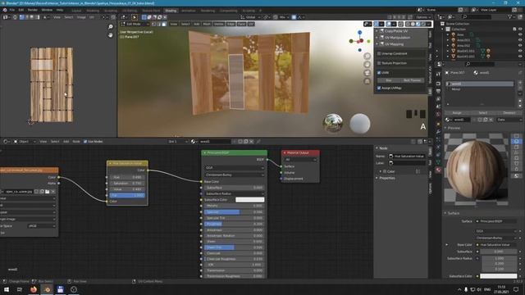Viewport: 525px width, 295px height.
Task: Adjust the Specular slider in Principled BSDF
Action: click(x=234, y=212)
